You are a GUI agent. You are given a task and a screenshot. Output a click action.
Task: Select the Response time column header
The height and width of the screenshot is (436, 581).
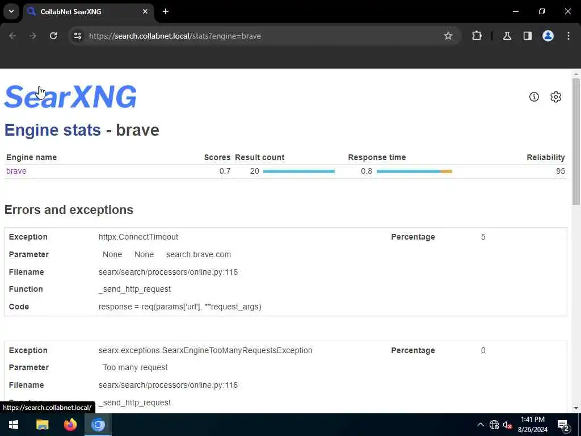377,157
